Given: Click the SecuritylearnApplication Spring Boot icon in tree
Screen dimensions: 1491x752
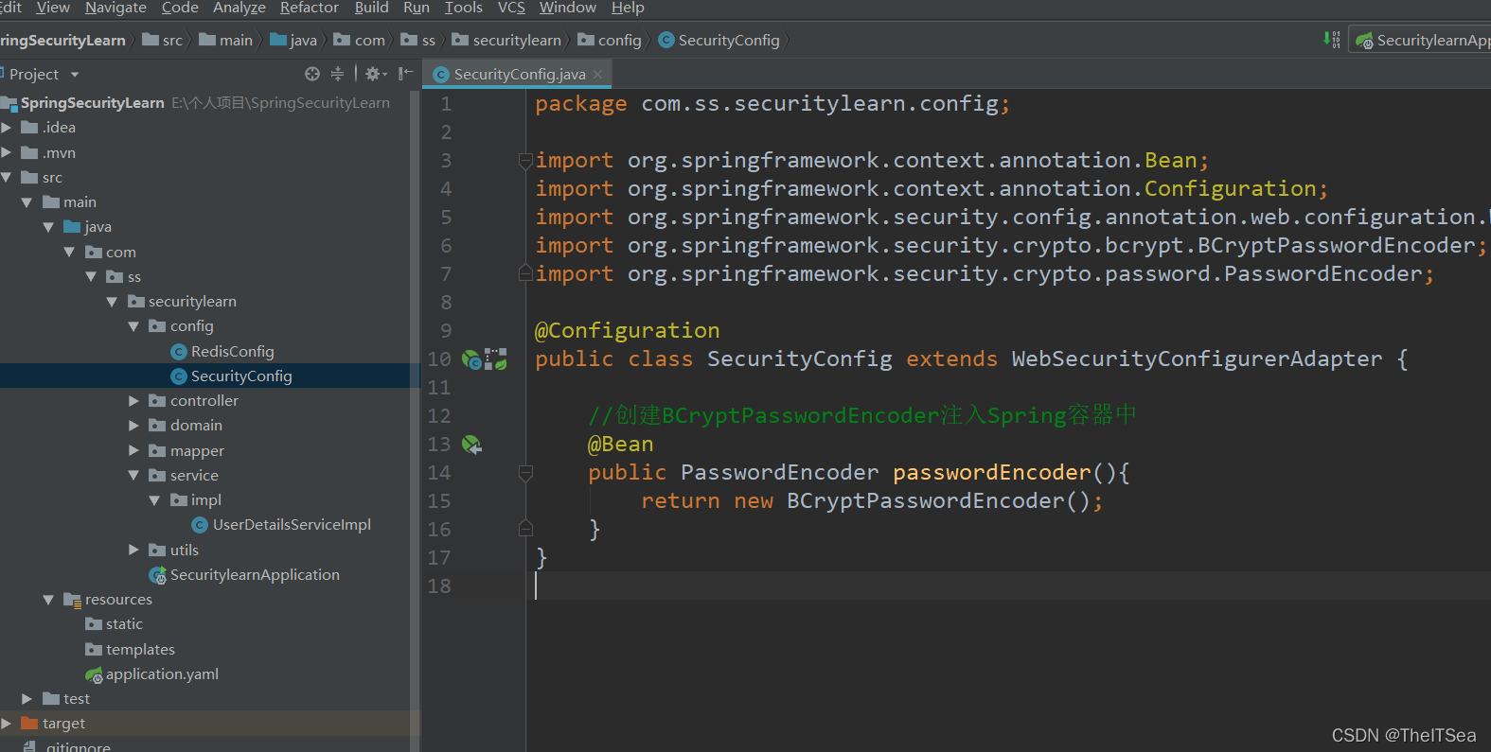Looking at the screenshot, I should coord(158,575).
